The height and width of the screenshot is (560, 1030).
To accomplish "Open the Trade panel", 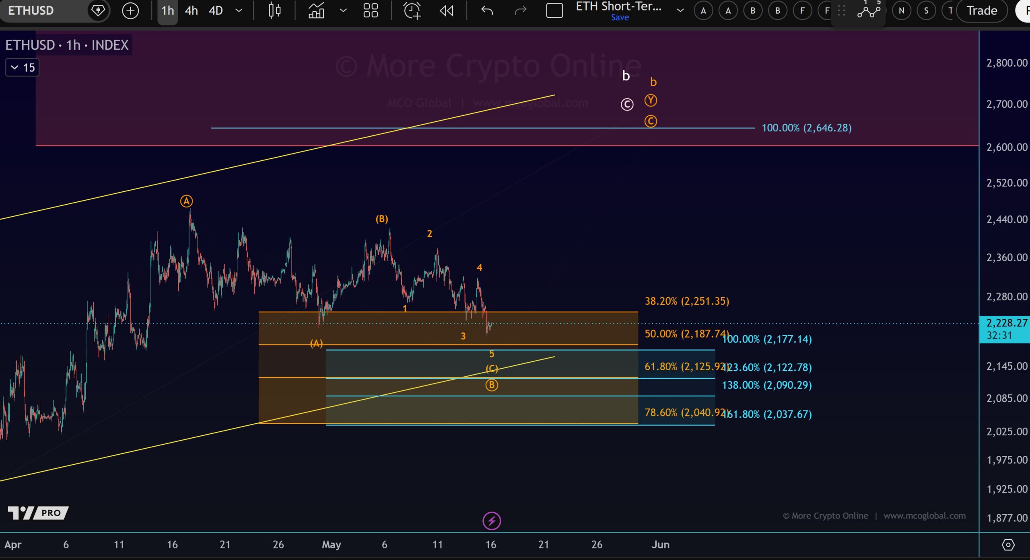I will click(982, 11).
